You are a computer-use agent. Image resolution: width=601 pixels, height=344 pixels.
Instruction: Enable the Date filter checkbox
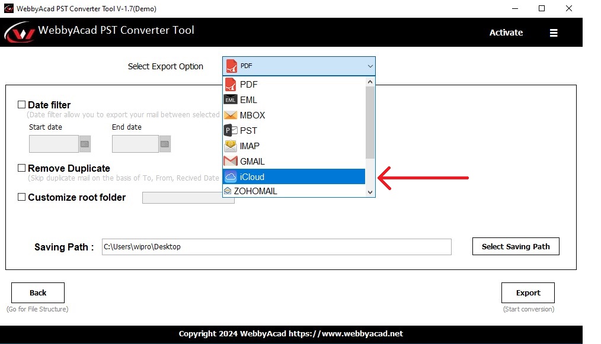(22, 105)
